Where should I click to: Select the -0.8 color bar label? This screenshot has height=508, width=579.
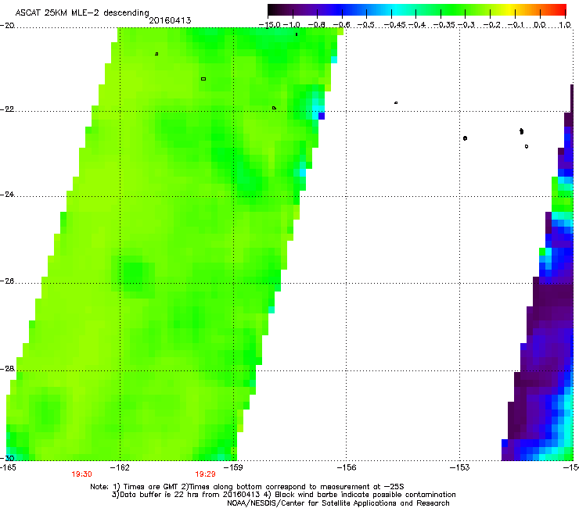[x=316, y=25]
